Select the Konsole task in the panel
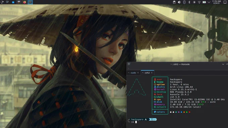The width and height of the screenshot is (228, 128). click(x=30, y=2)
